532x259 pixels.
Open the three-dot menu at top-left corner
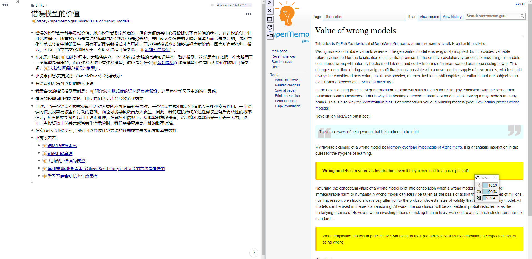5,5
